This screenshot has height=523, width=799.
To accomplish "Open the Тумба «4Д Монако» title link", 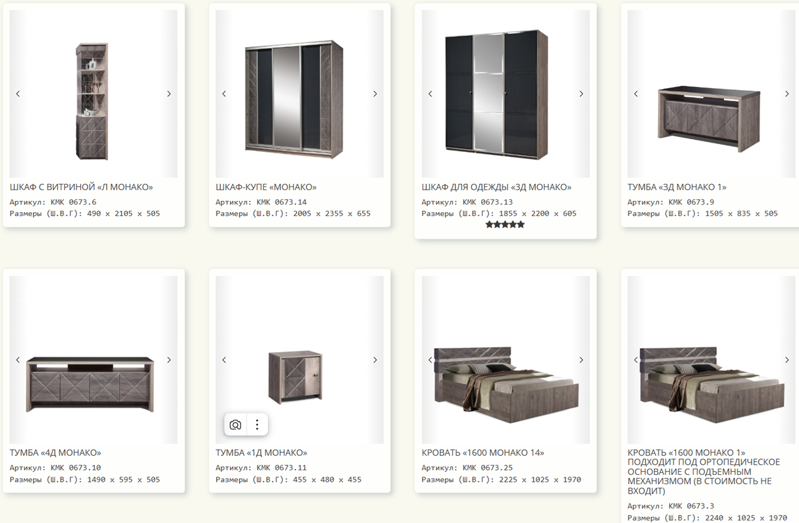I will (x=55, y=452).
